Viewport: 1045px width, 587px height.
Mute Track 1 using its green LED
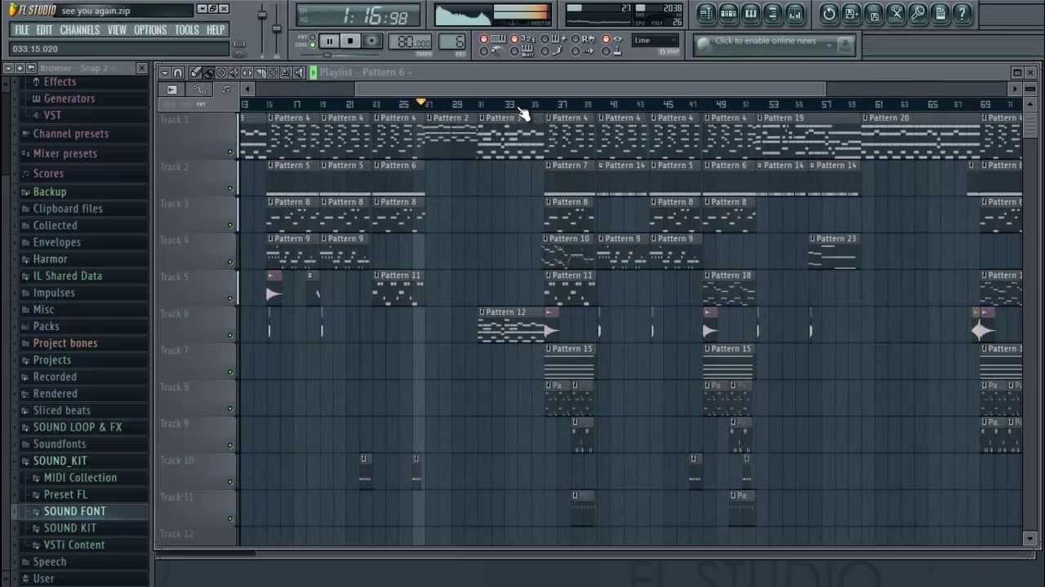(x=230, y=152)
